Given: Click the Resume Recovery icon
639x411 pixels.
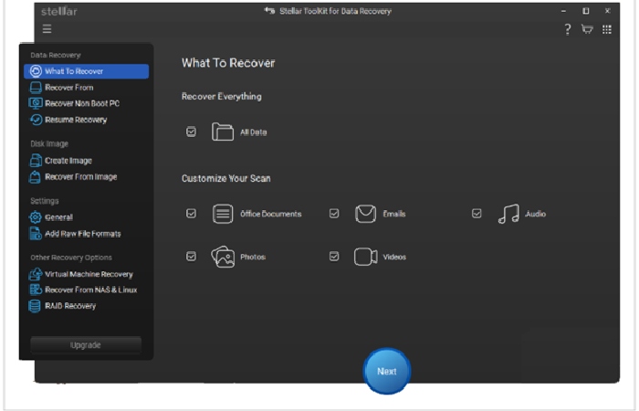Looking at the screenshot, I should pos(36,120).
